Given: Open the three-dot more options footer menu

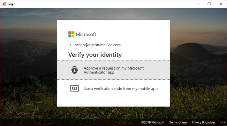Looking at the screenshot, I should (222, 122).
